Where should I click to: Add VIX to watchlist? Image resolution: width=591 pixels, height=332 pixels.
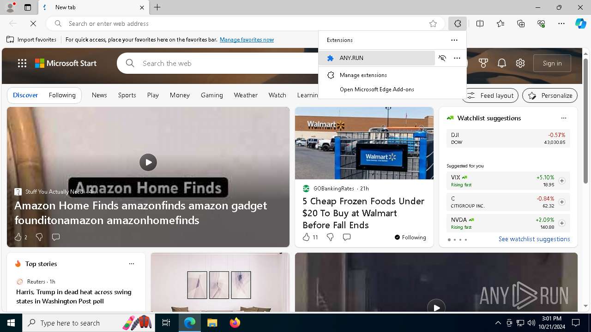pos(562,181)
